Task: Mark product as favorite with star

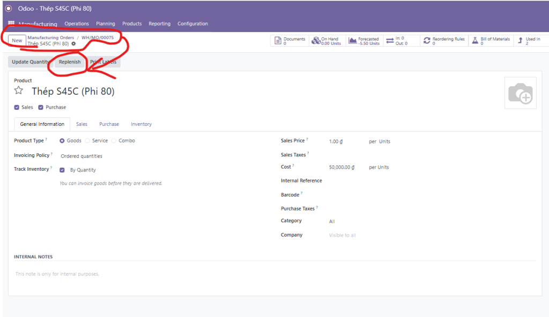Action: pyautogui.click(x=19, y=91)
